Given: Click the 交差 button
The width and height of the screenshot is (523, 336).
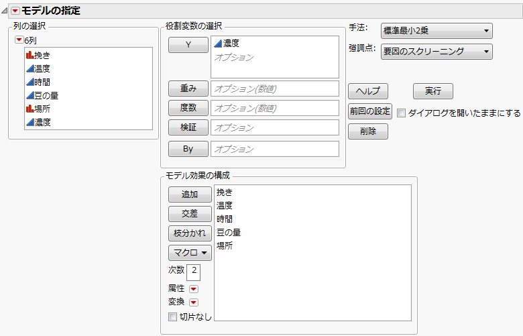Looking at the screenshot, I should pos(190,213).
